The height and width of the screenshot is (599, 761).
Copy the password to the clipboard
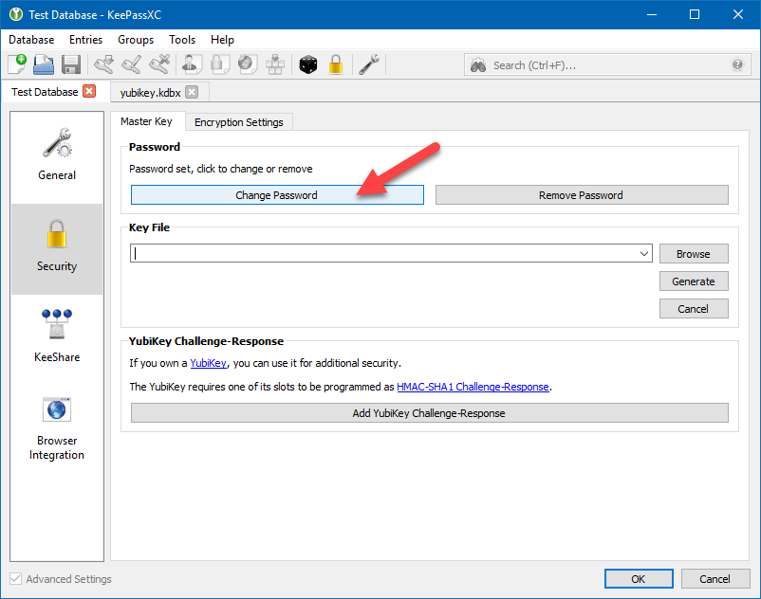[x=219, y=64]
